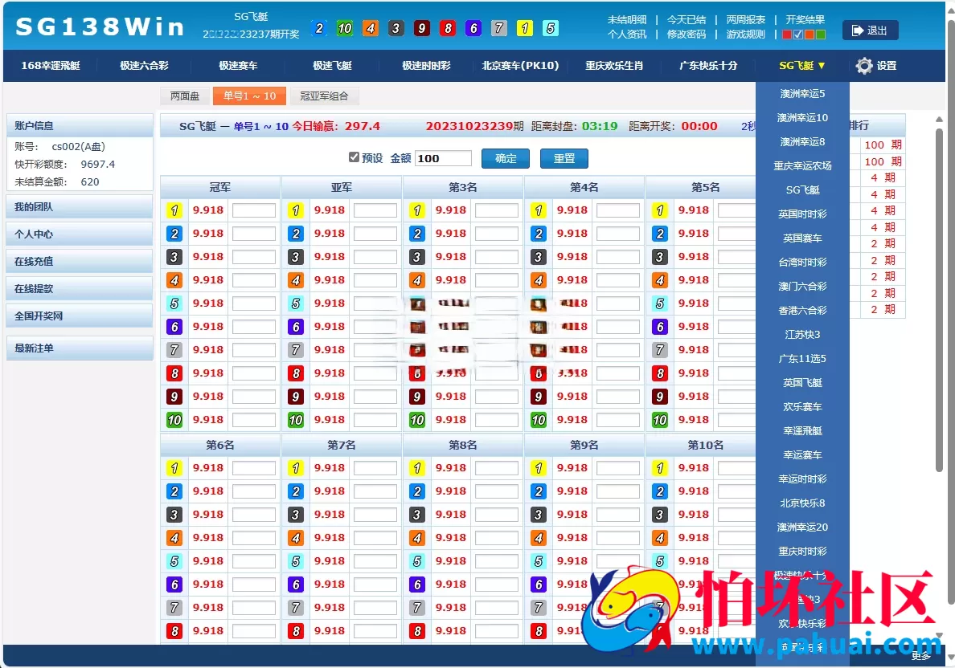The width and height of the screenshot is (955, 668).
Task: Open the 修改密码 link
Action: click(687, 34)
